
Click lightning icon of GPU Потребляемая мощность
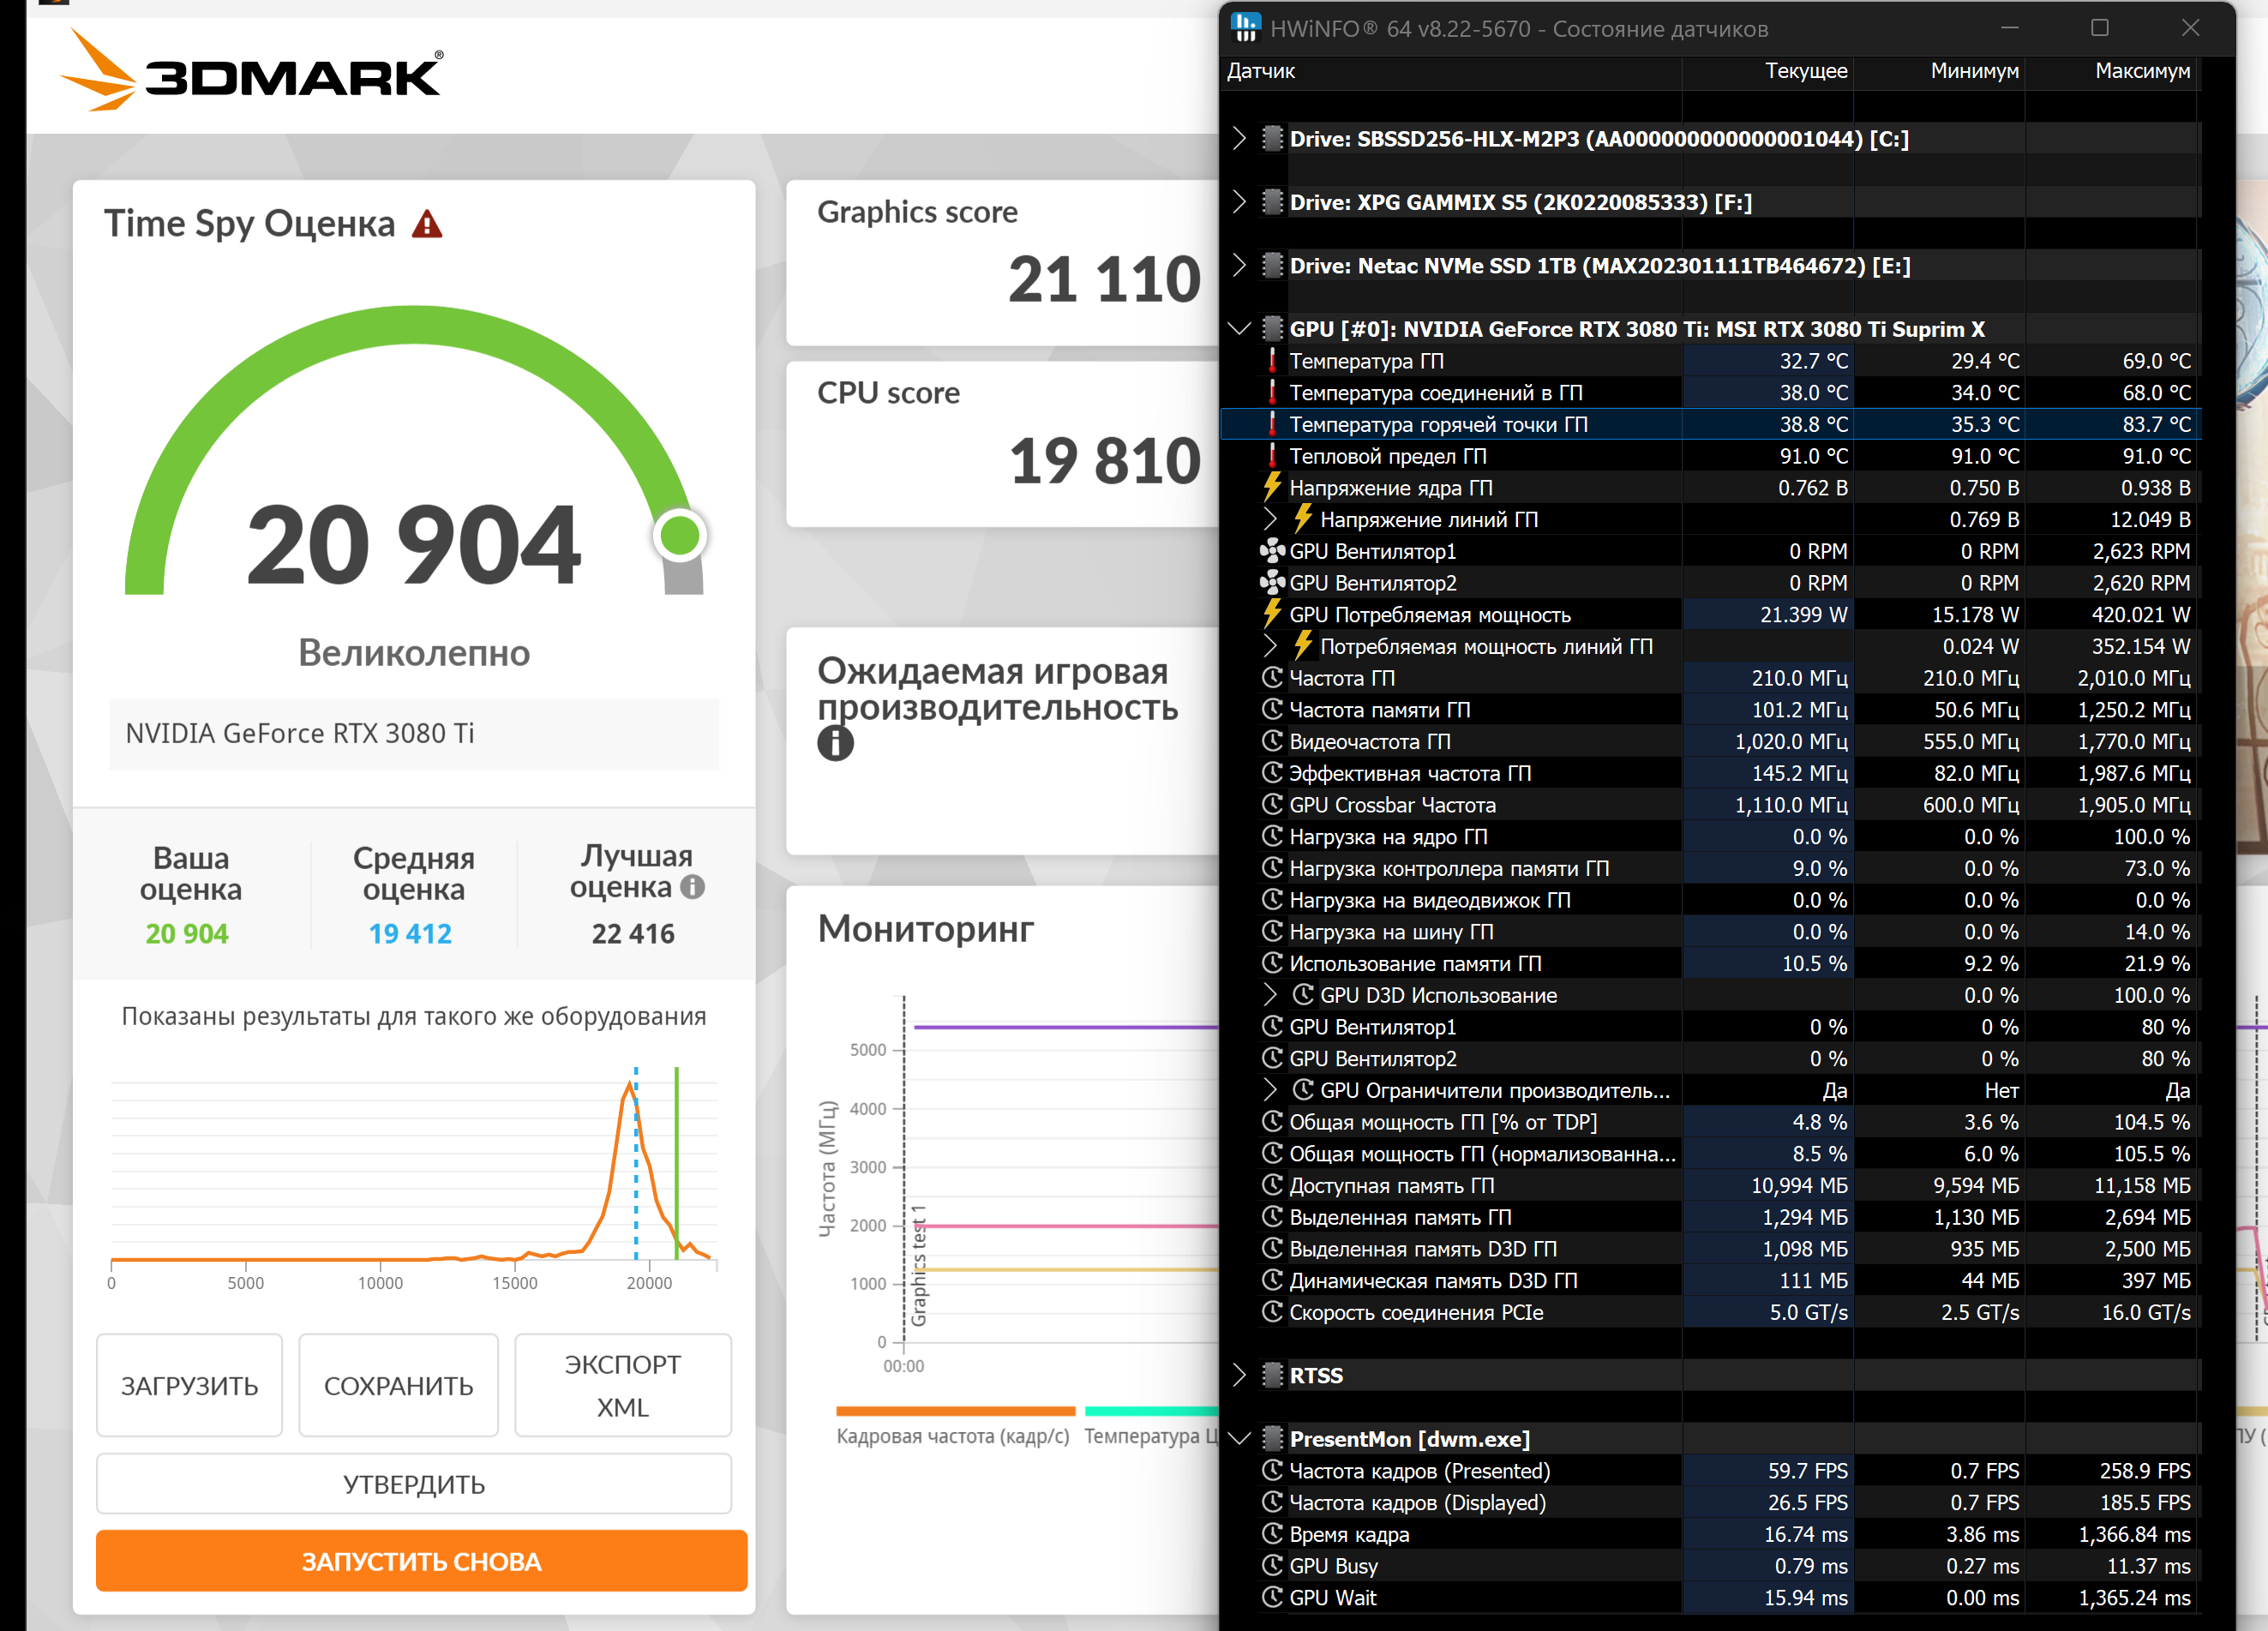click(x=1271, y=614)
